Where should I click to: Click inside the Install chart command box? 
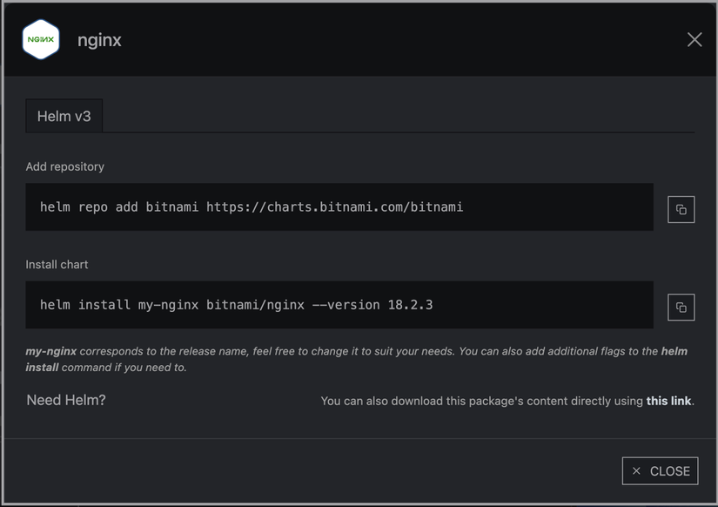[339, 306]
